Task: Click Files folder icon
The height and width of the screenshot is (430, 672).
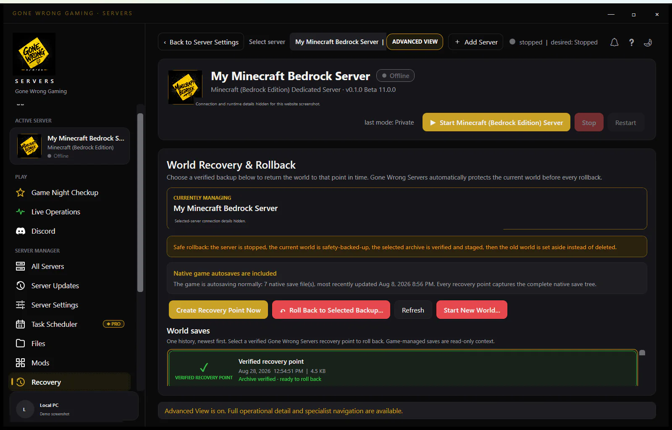Action: coord(20,344)
